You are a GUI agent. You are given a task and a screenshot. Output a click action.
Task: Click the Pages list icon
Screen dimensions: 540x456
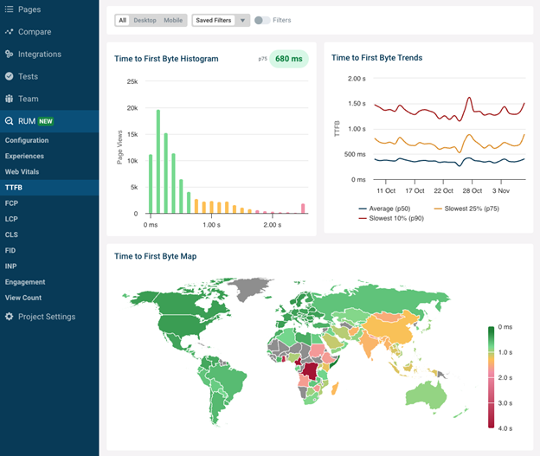(x=9, y=10)
